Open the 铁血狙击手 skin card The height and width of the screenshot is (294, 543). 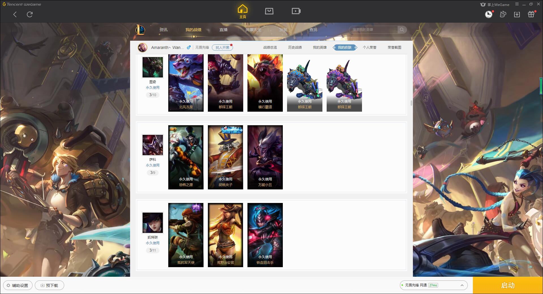tap(265, 235)
